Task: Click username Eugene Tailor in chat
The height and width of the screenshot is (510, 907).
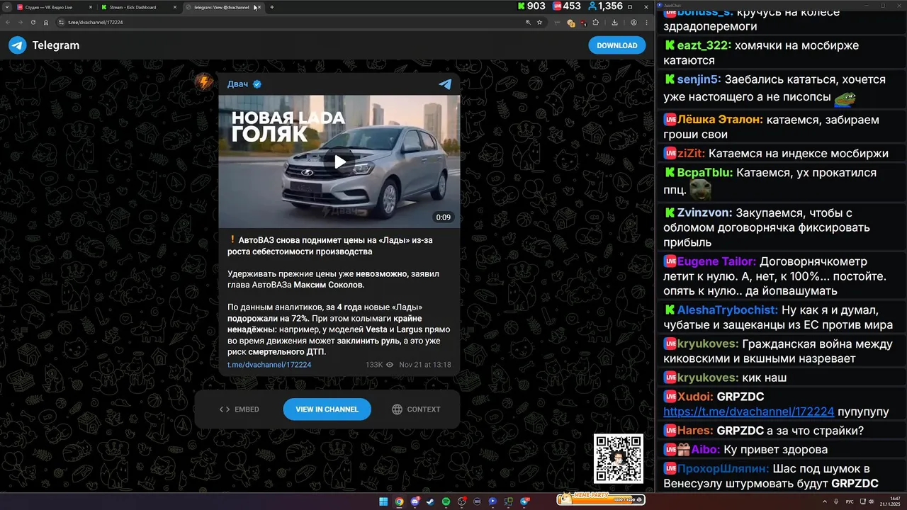Action: [x=717, y=261]
